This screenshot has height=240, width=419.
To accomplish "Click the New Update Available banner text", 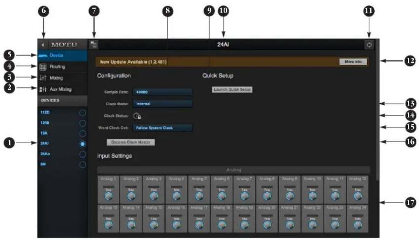I will coord(133,62).
